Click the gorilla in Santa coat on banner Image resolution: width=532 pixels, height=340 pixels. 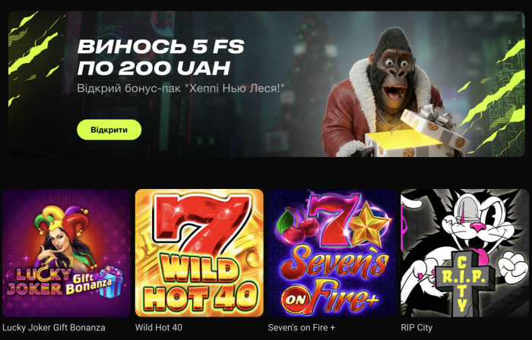[x=383, y=91]
